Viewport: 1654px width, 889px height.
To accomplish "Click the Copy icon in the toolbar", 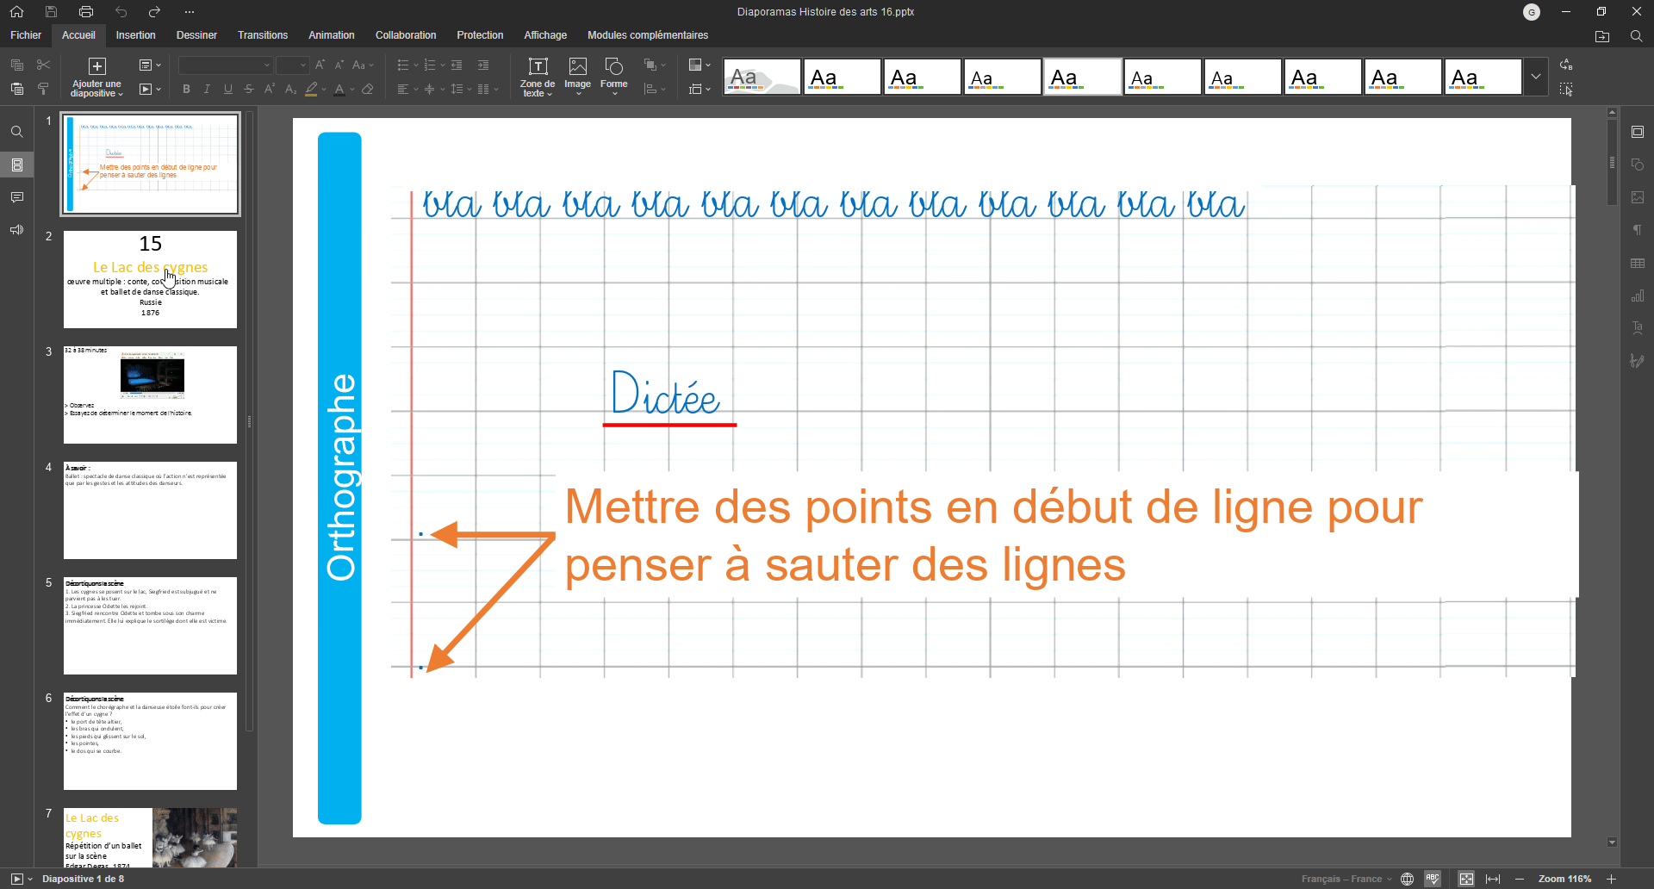I will [16, 65].
